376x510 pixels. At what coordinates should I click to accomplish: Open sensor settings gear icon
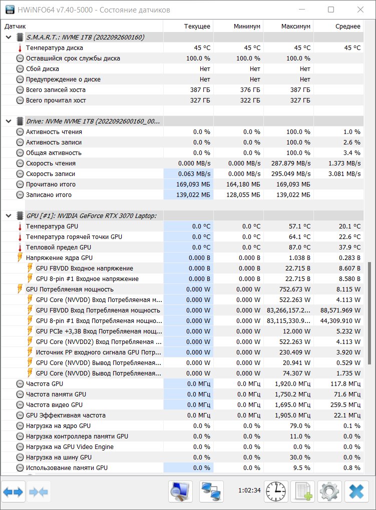tap(329, 491)
